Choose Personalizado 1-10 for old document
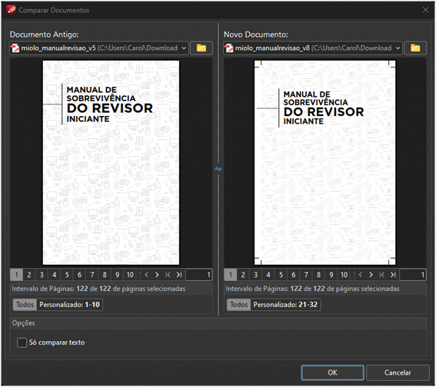This screenshot has height=387, width=436. [69, 305]
